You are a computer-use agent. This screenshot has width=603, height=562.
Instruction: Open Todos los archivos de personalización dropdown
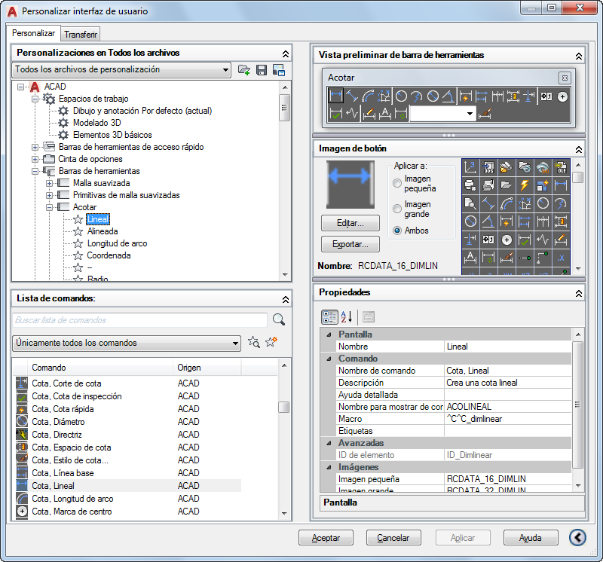coord(121,70)
